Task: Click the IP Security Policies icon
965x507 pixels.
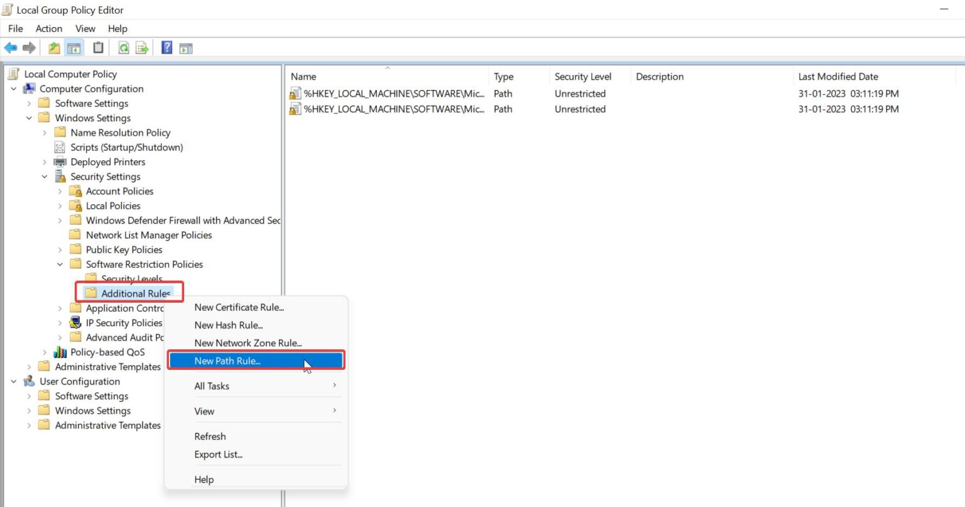Action: [x=75, y=322]
